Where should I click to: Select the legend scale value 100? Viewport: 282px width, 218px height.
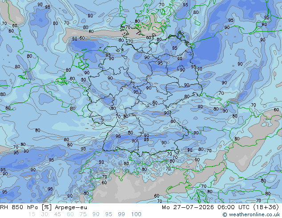coord(136,214)
